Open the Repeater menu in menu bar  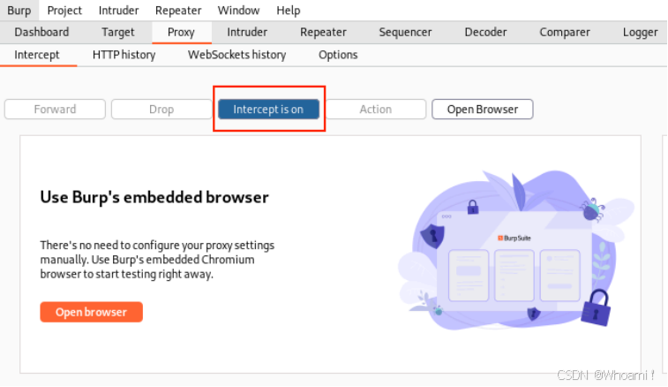pos(178,11)
